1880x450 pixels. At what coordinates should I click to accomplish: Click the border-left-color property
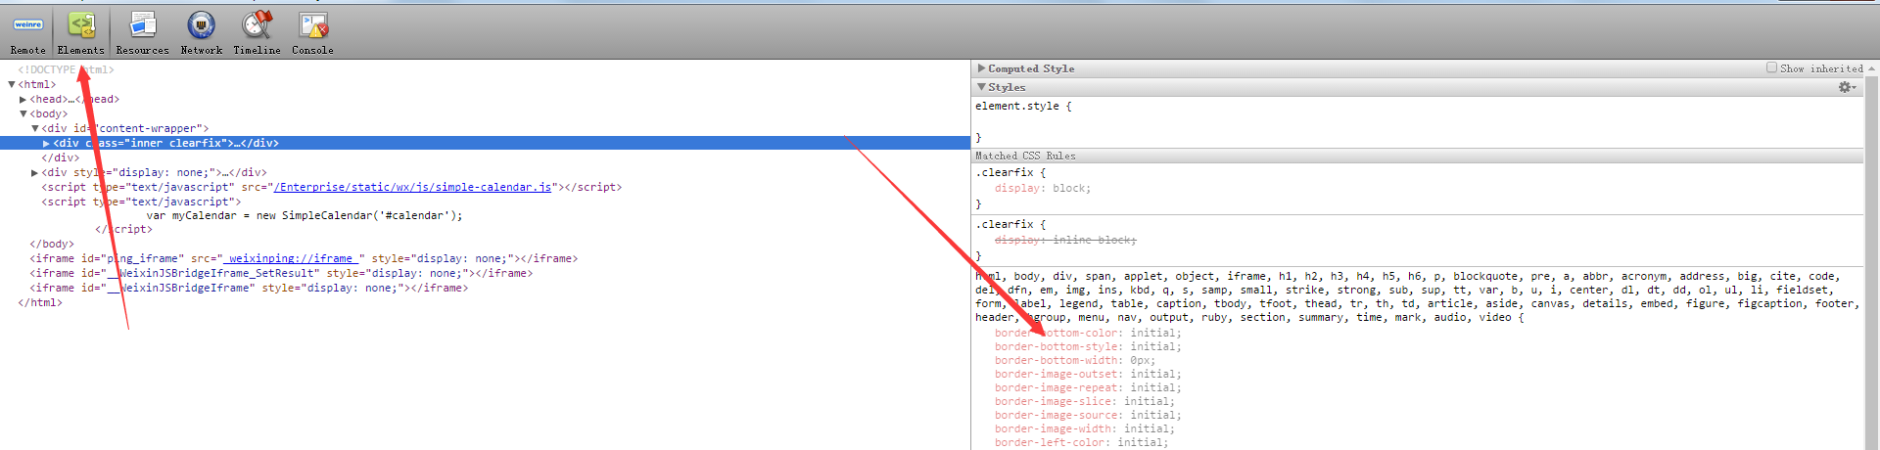click(x=1082, y=443)
